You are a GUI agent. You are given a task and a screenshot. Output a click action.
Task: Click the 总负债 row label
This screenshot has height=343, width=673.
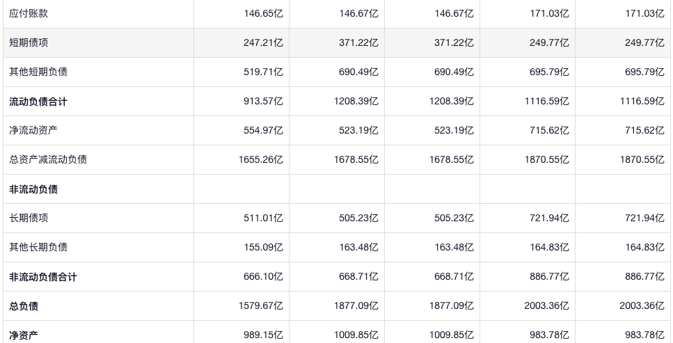[x=24, y=306]
